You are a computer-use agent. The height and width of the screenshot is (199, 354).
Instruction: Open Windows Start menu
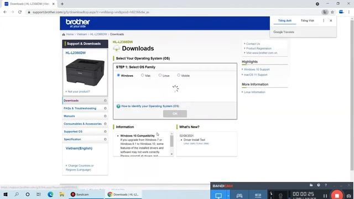6,195
